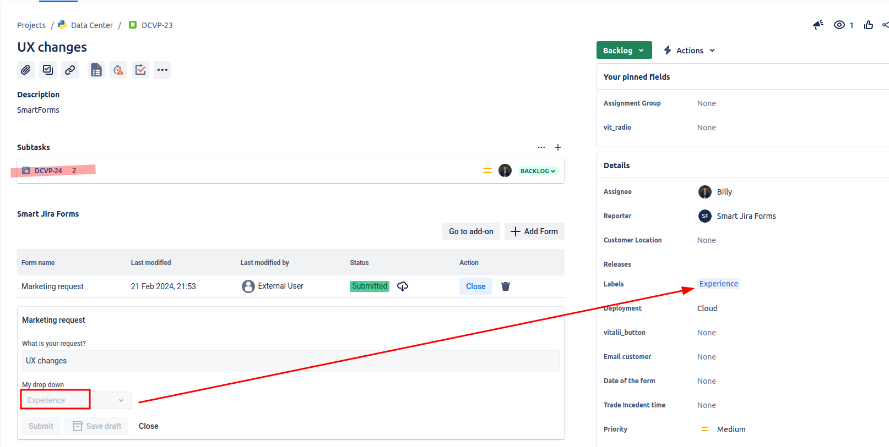Click the add checklist icon under title
The height and width of the screenshot is (447, 889).
[48, 70]
